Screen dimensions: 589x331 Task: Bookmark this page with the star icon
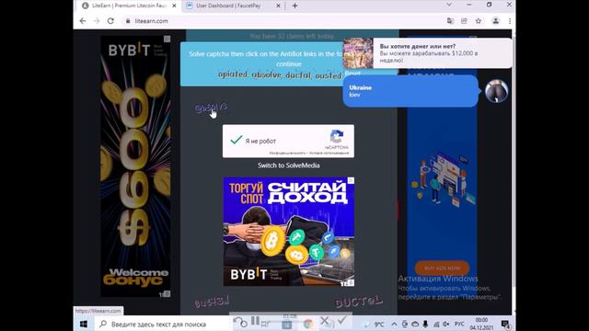[x=479, y=21]
